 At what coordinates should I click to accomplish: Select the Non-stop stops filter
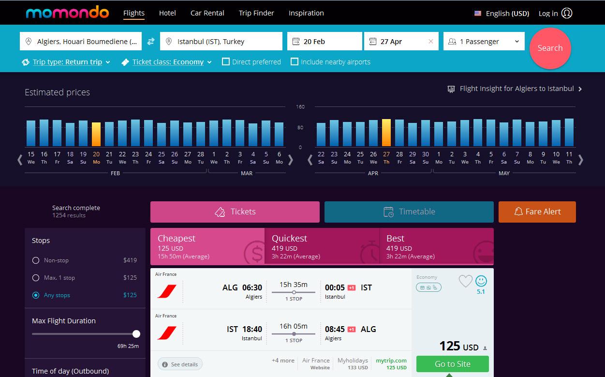click(x=35, y=260)
